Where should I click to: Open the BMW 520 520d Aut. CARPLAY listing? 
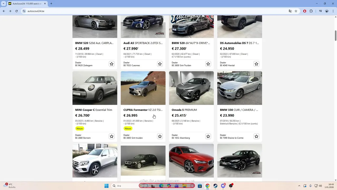pyautogui.click(x=94, y=43)
